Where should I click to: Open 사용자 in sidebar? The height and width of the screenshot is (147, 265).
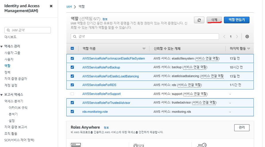pos(9,59)
